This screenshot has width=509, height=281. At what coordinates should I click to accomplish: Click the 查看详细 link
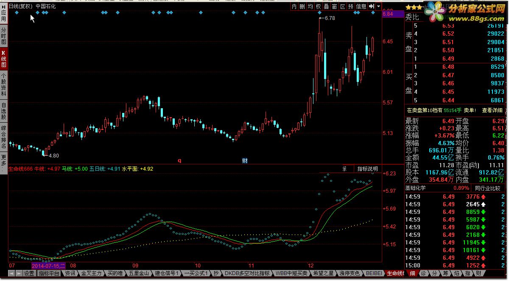pyautogui.click(x=493, y=110)
